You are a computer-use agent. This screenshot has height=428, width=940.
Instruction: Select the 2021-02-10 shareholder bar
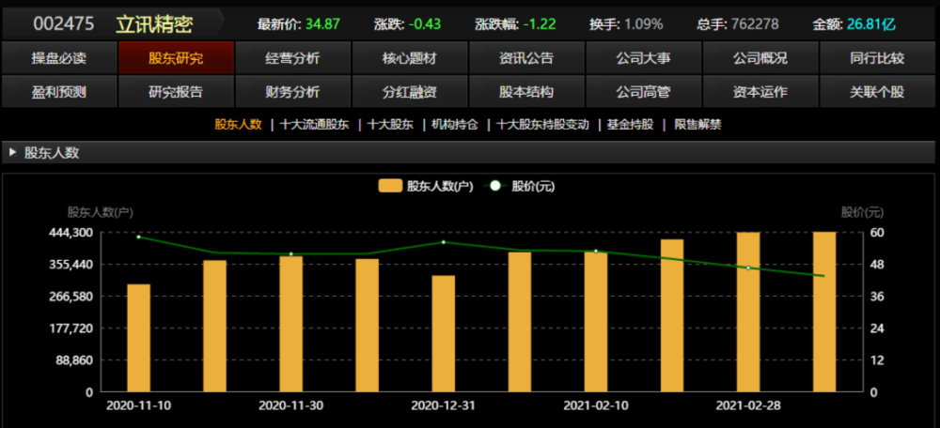(x=596, y=322)
